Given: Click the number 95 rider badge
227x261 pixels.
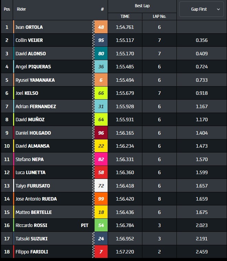Looking at the screenshot, I should click(x=101, y=40).
